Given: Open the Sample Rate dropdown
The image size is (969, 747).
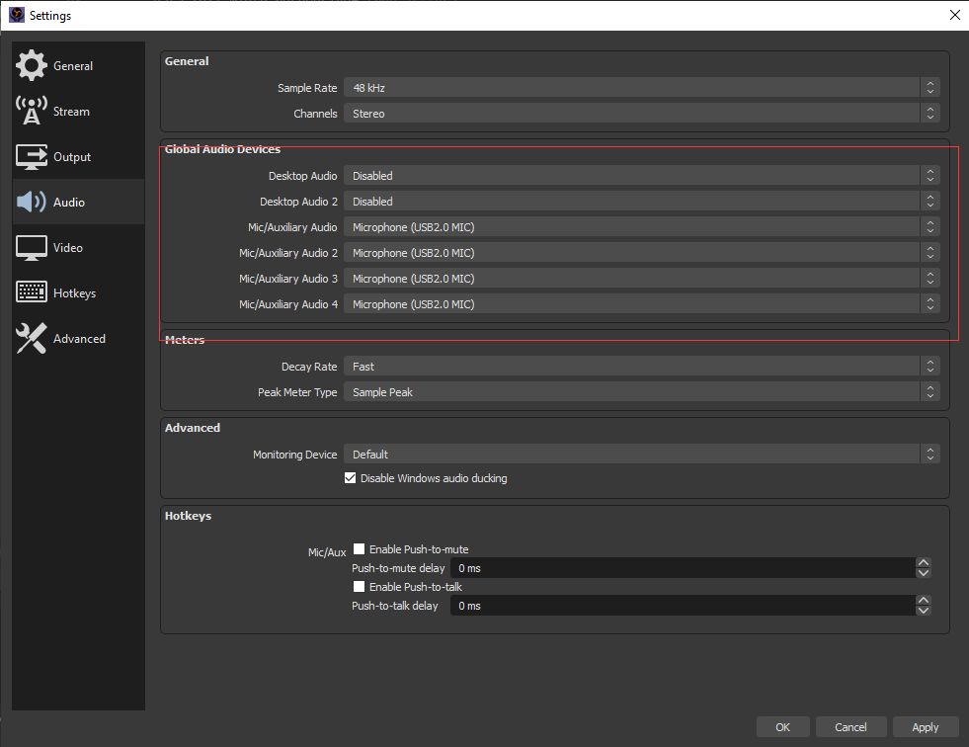Looking at the screenshot, I should (641, 88).
